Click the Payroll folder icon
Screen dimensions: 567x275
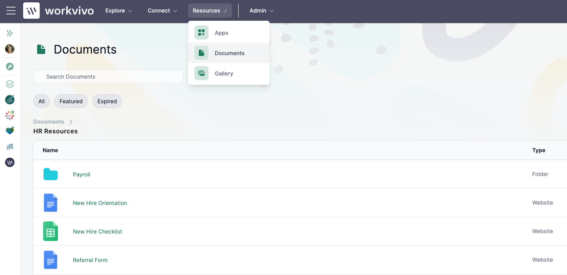pyautogui.click(x=51, y=174)
